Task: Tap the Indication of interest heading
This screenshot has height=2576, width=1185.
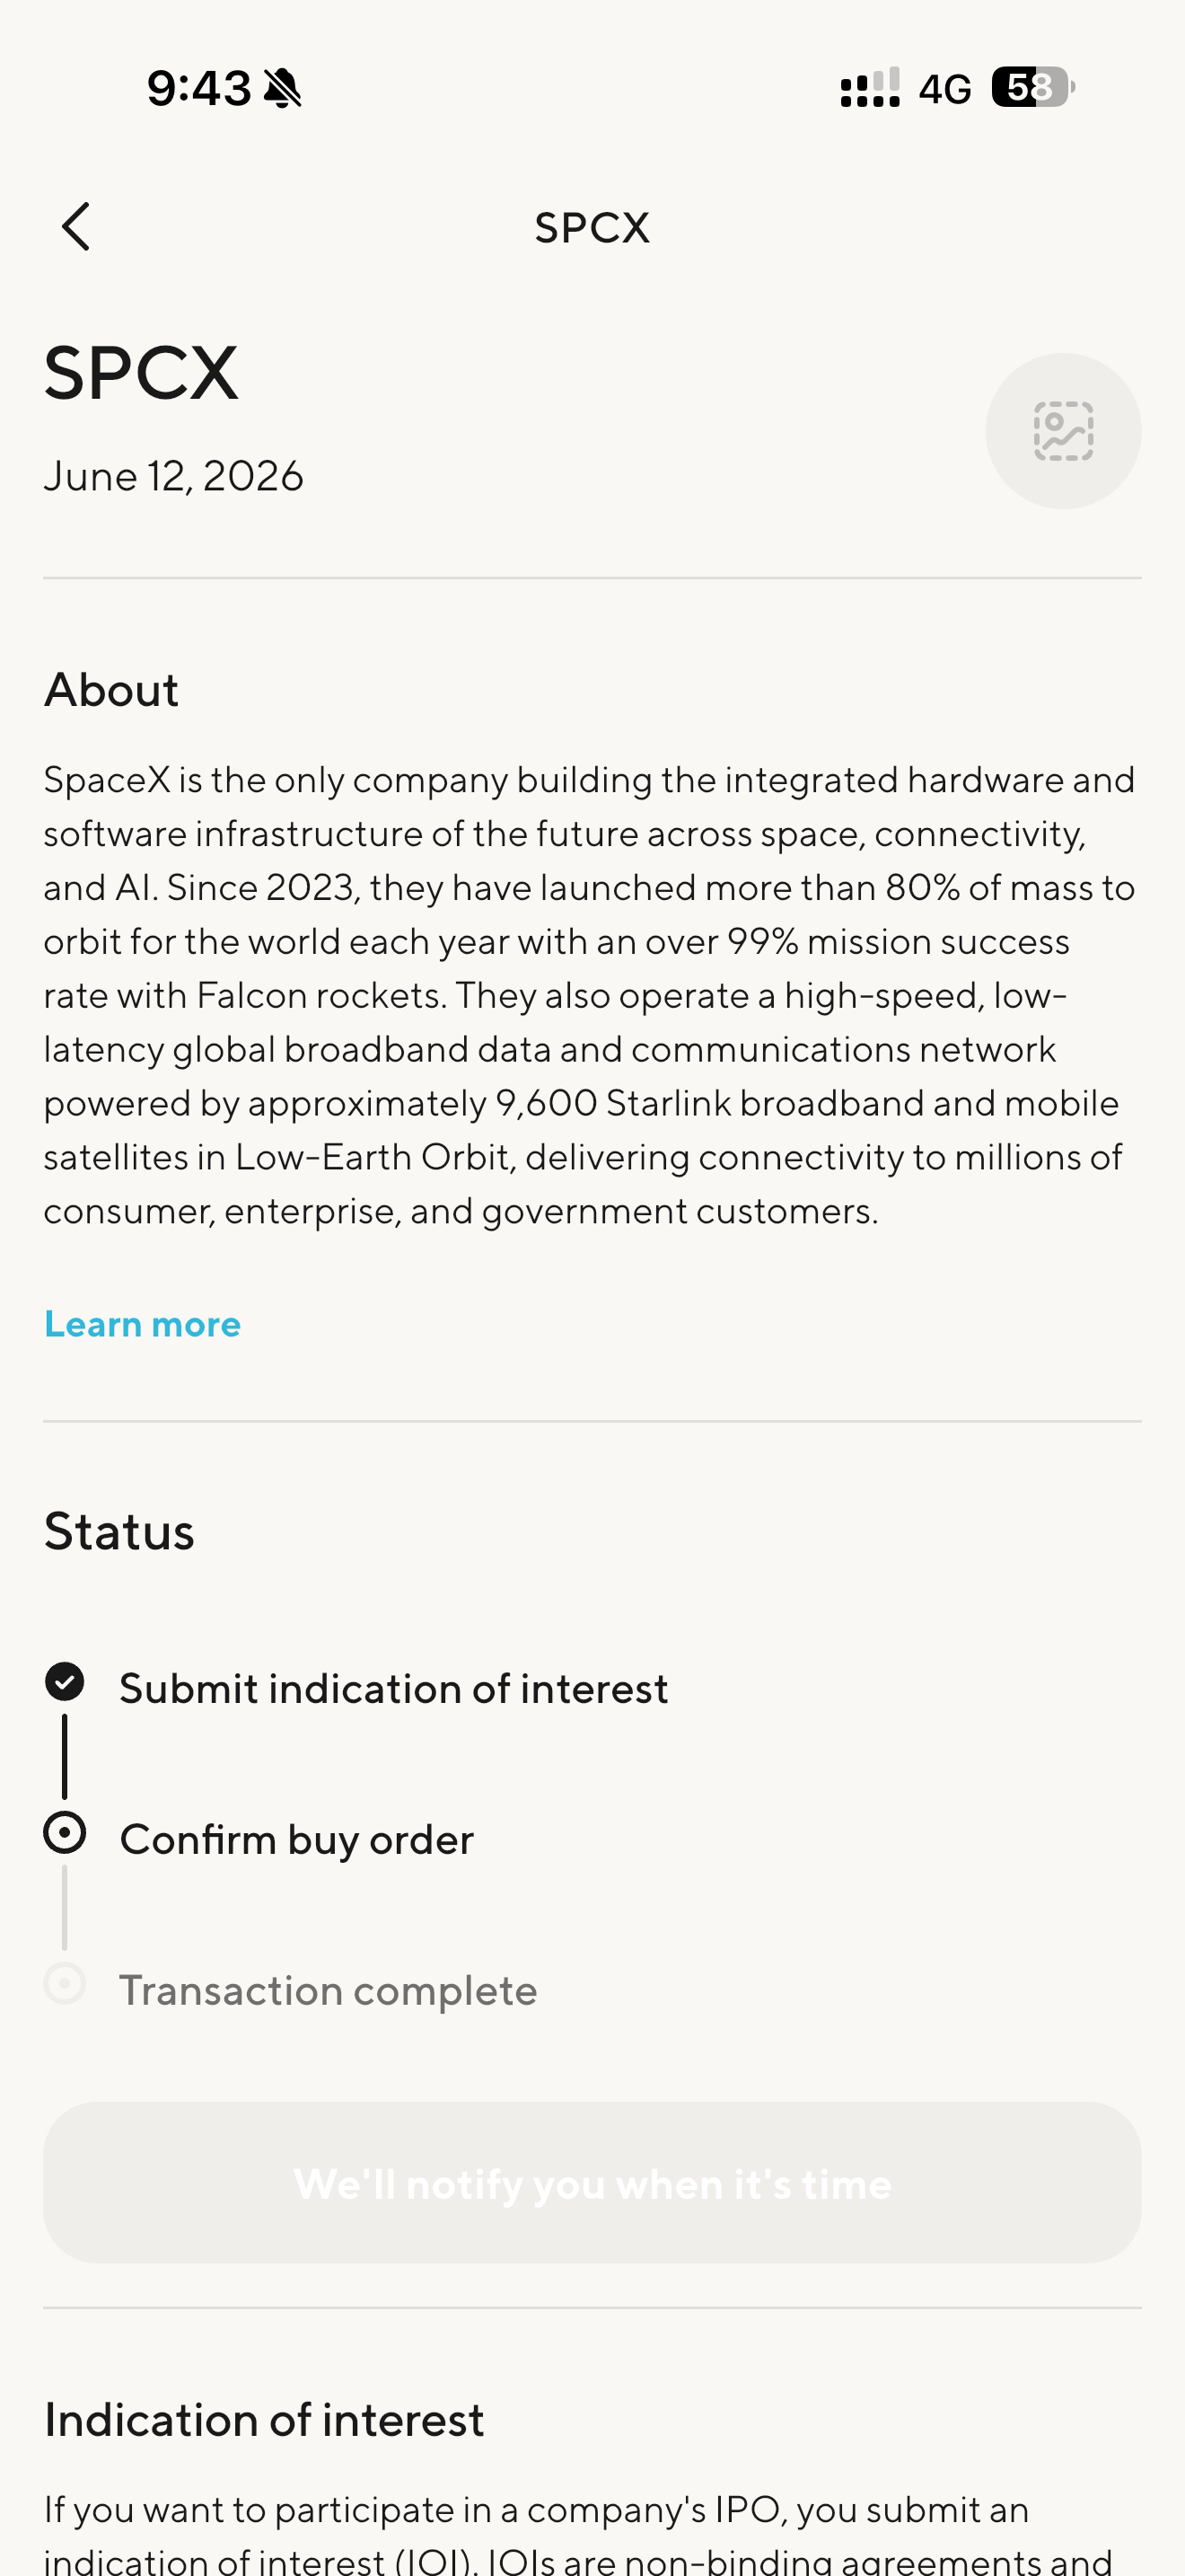Action: click(265, 2421)
